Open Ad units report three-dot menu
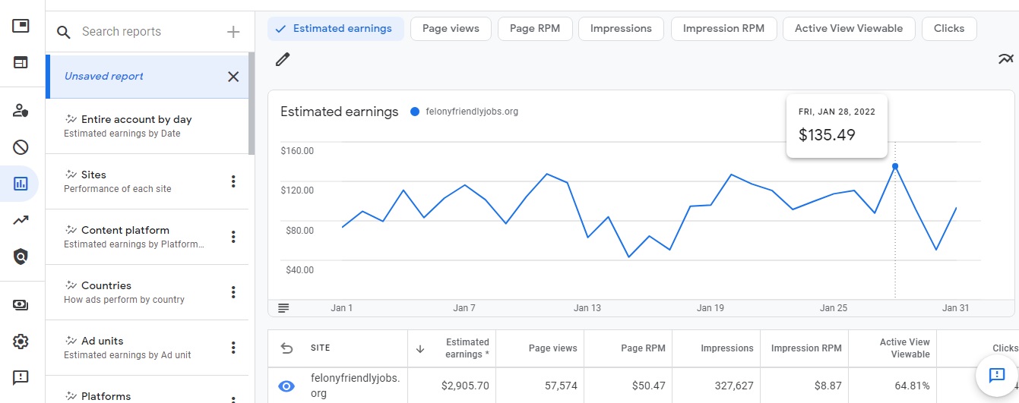 tap(233, 348)
